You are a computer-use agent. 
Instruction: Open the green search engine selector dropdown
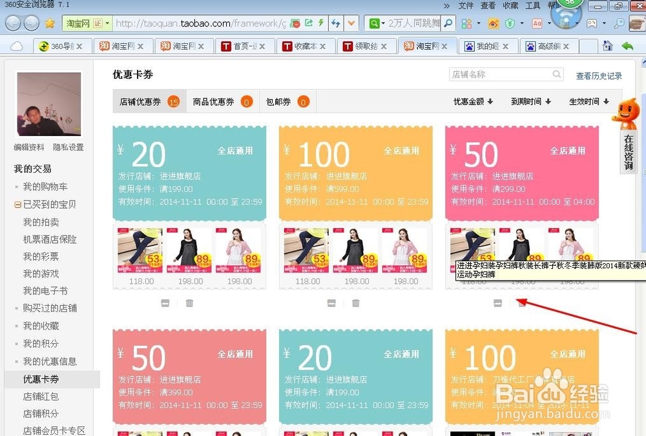[377, 23]
